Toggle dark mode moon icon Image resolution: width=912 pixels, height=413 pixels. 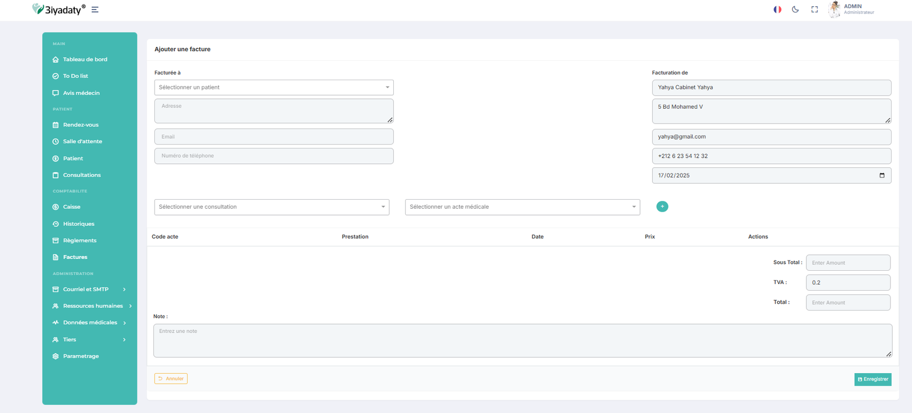(795, 10)
